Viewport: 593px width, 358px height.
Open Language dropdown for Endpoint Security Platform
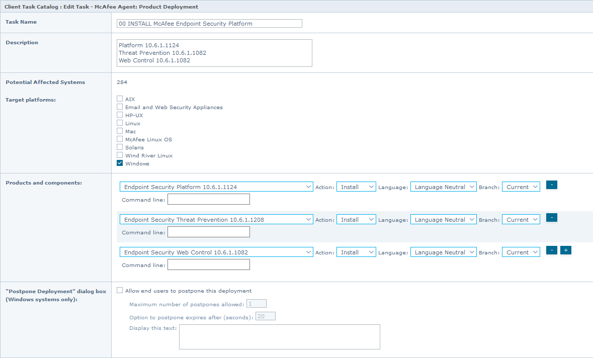coord(443,187)
